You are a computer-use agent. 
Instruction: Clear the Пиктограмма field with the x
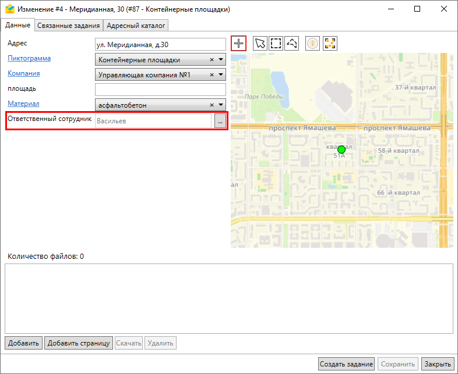(212, 60)
